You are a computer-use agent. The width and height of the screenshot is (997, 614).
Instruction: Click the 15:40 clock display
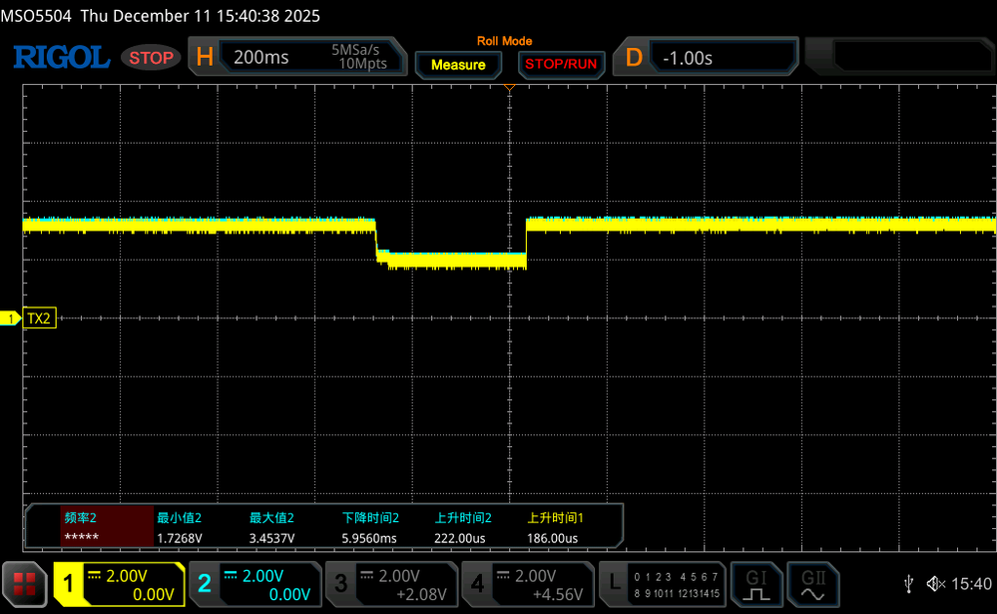(x=971, y=583)
